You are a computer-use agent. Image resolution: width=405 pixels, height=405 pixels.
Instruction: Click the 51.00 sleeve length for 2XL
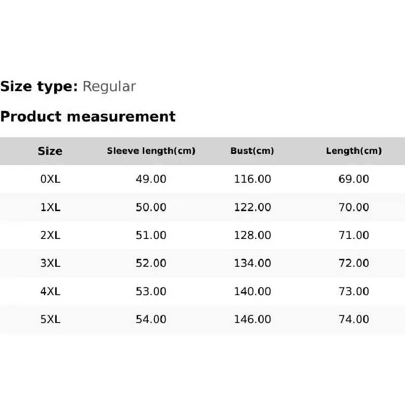(151, 235)
